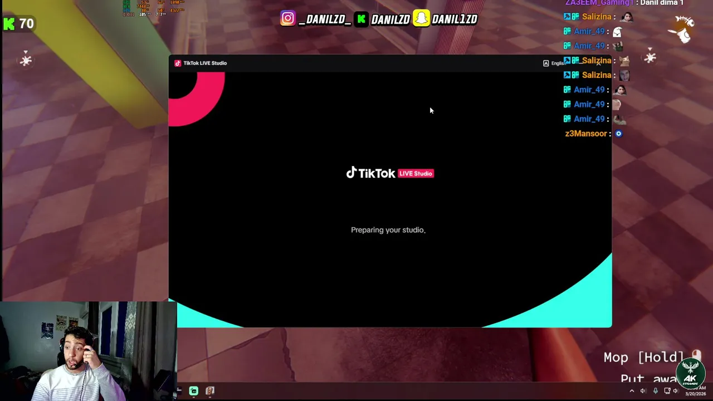Click the TikTok logo icon in the window title bar

(178, 63)
